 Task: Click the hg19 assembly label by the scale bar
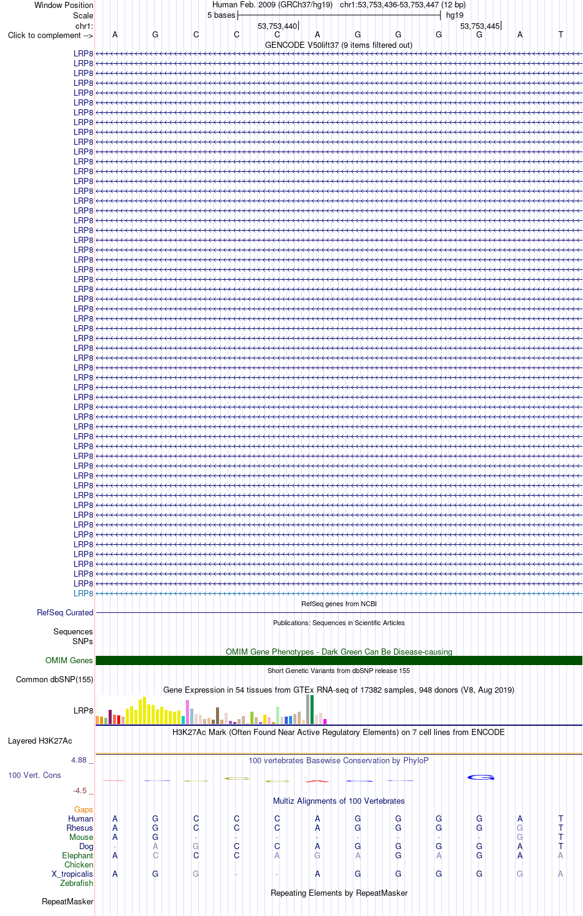click(455, 15)
